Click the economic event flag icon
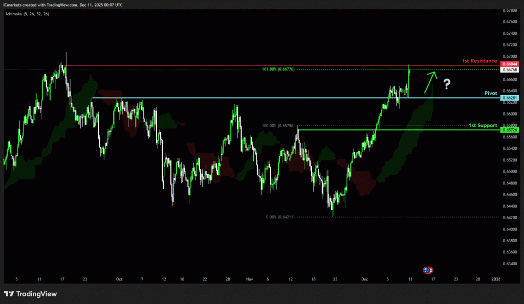524x304 pixels. coord(428,269)
